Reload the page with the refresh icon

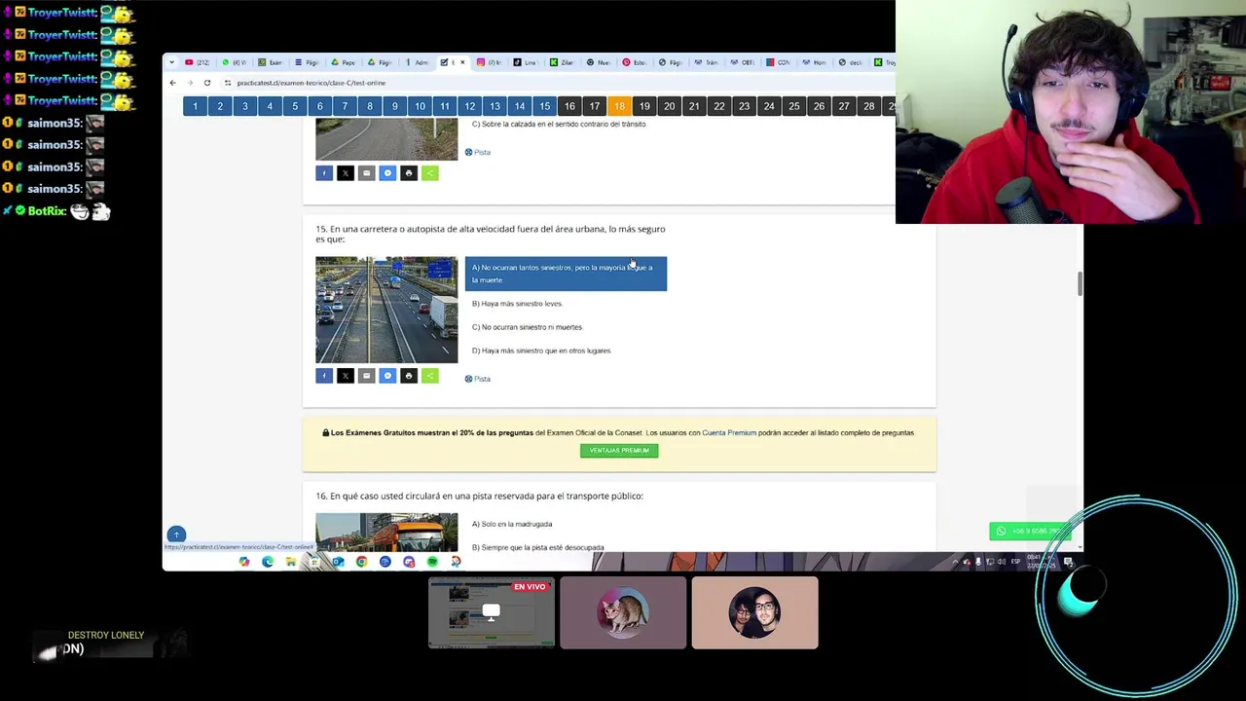point(207,83)
